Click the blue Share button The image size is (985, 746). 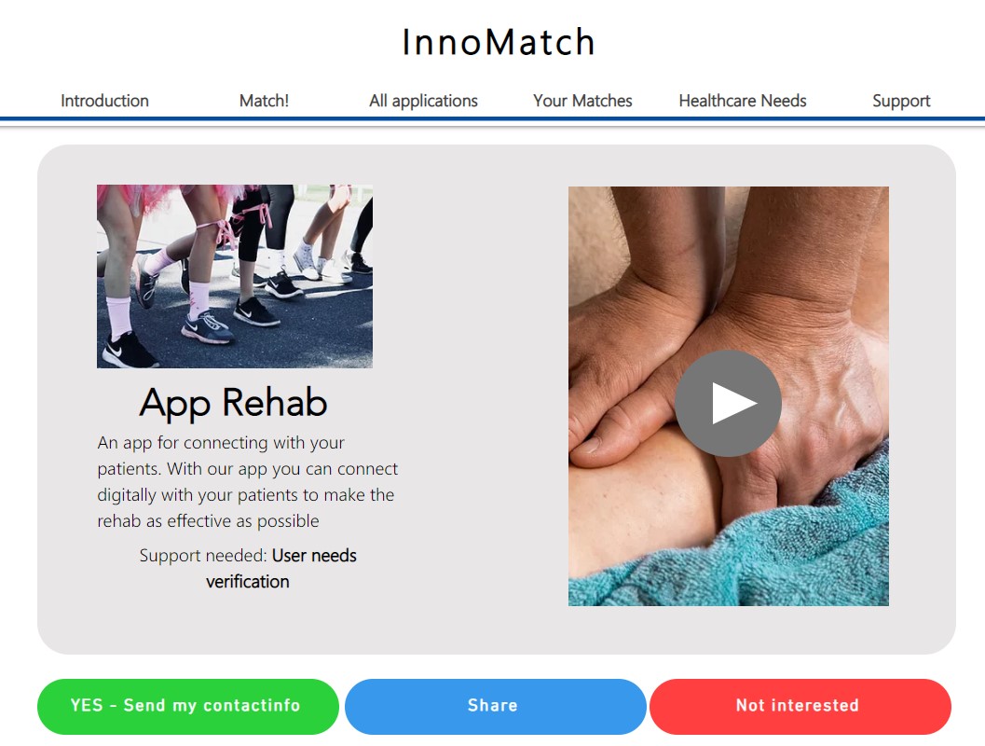(495, 706)
